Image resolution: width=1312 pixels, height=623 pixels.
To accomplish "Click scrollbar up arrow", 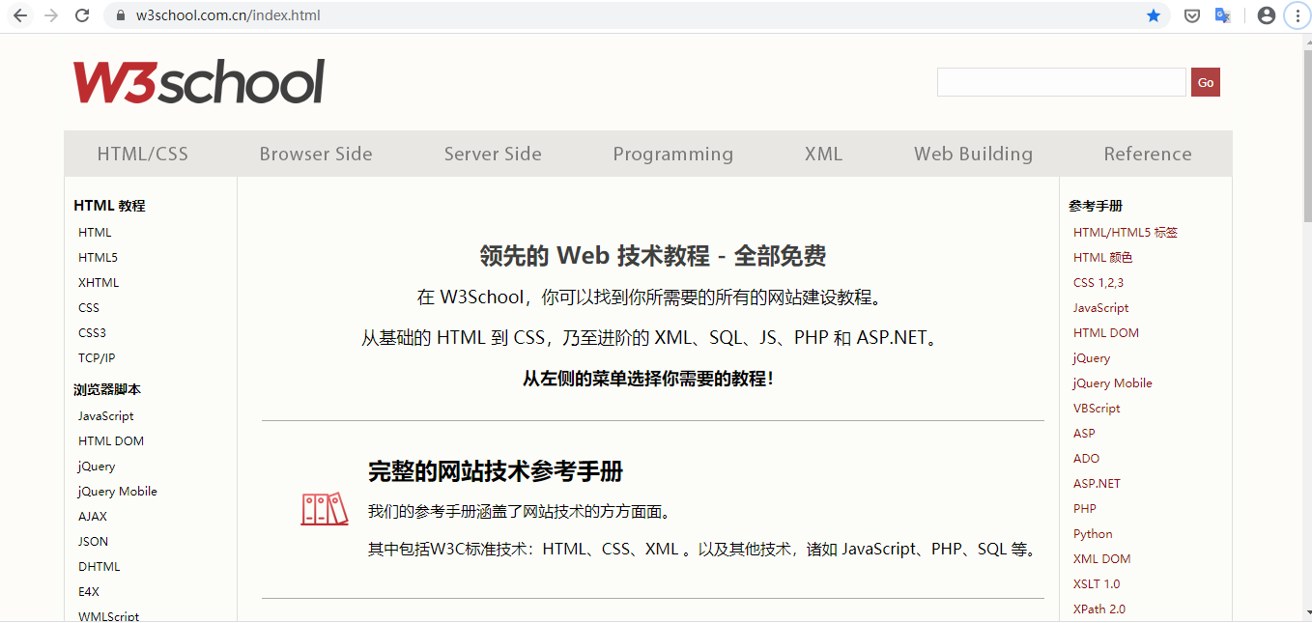I will click(x=1307, y=41).
